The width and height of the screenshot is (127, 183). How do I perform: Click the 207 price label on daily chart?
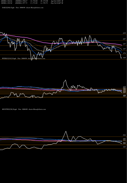click(124, 39)
